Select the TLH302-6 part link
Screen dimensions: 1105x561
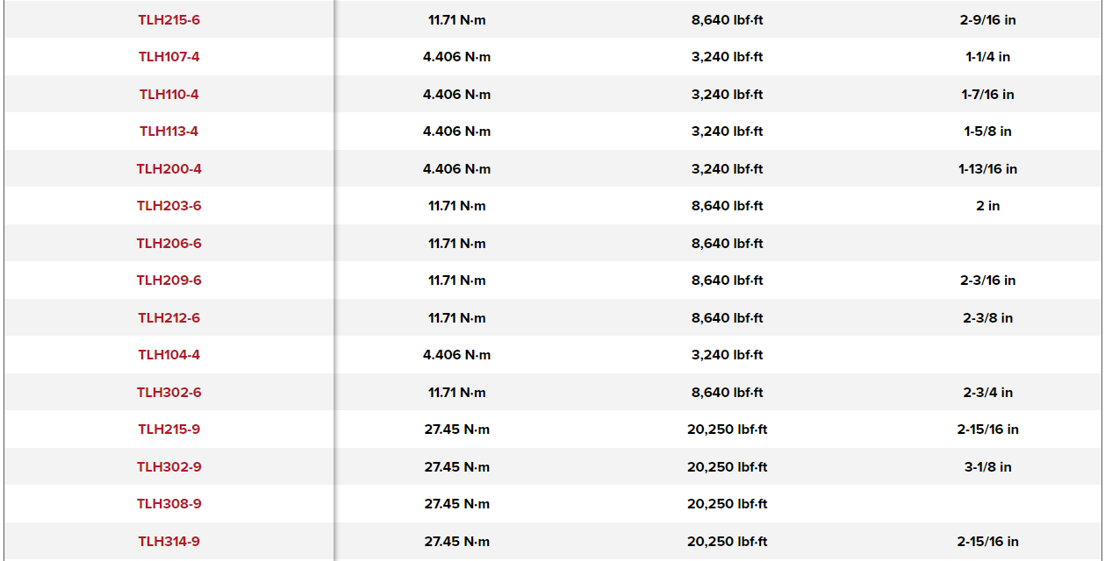(169, 392)
